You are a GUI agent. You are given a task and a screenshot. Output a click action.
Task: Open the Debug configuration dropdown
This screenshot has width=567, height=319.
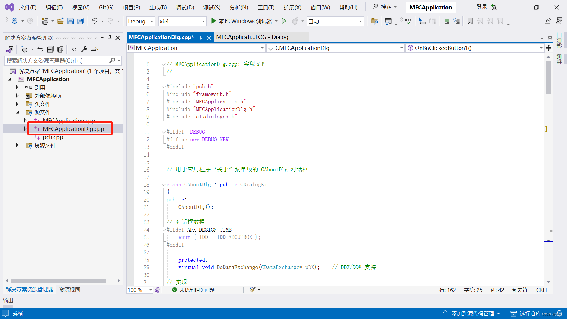point(141,21)
